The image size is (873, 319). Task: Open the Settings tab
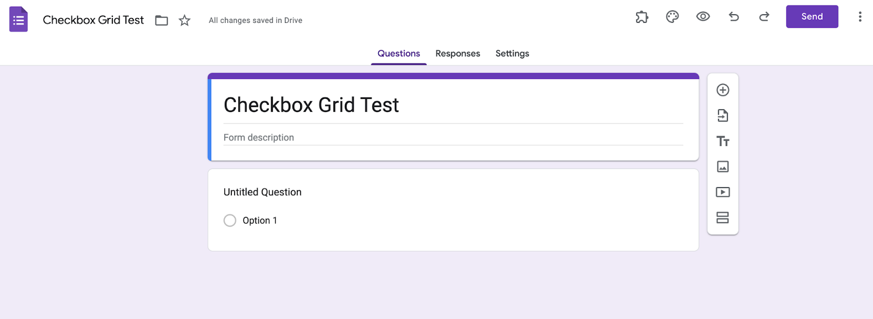(x=512, y=53)
